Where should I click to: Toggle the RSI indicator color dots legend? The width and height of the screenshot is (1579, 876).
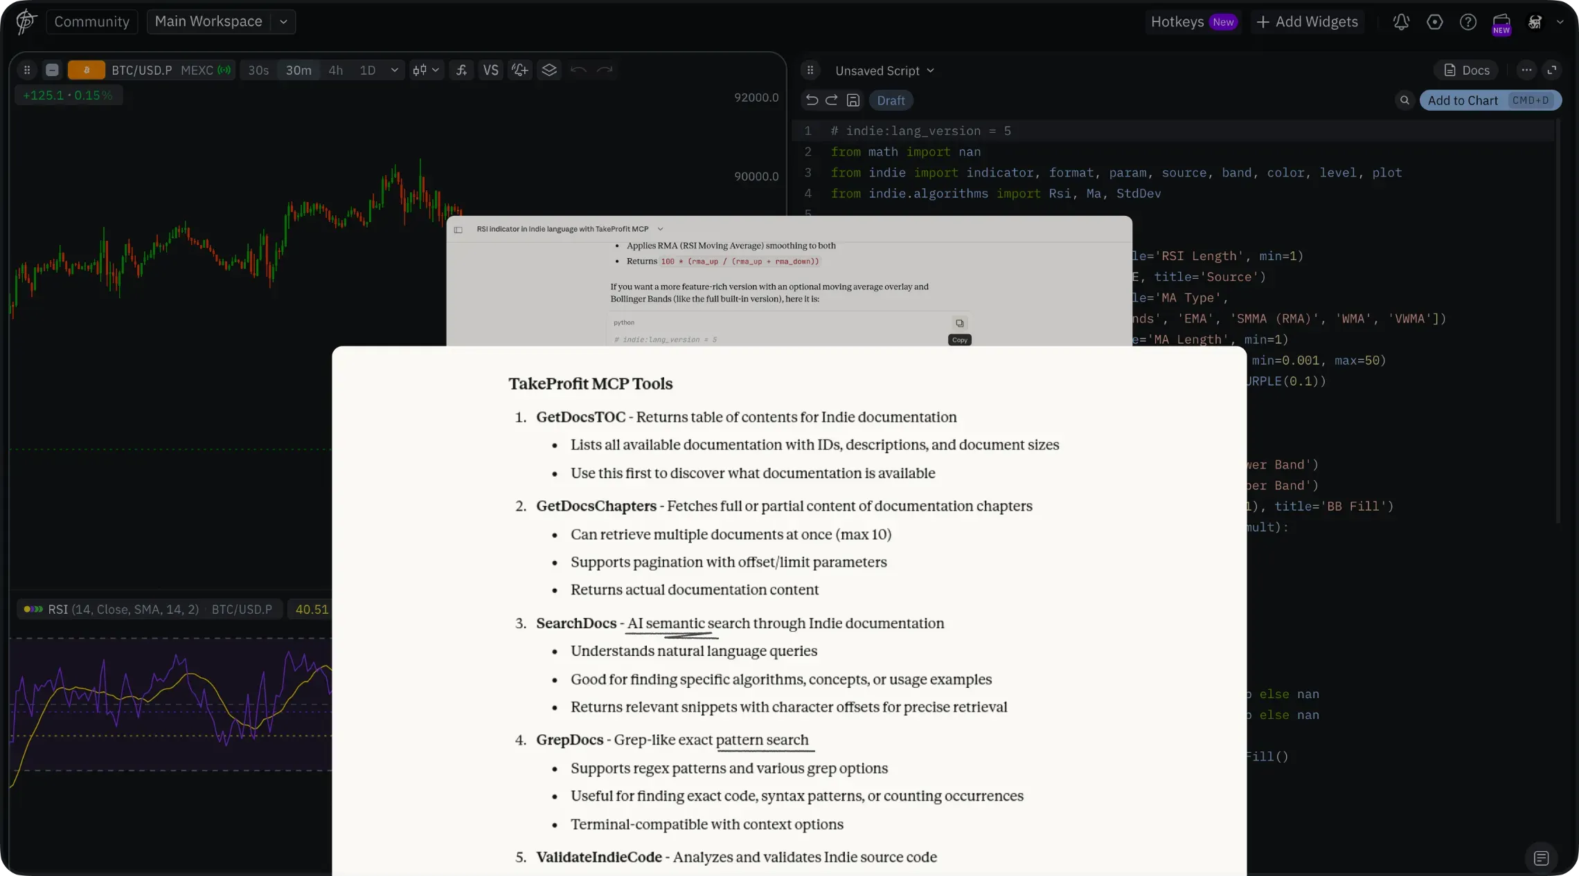pyautogui.click(x=33, y=609)
